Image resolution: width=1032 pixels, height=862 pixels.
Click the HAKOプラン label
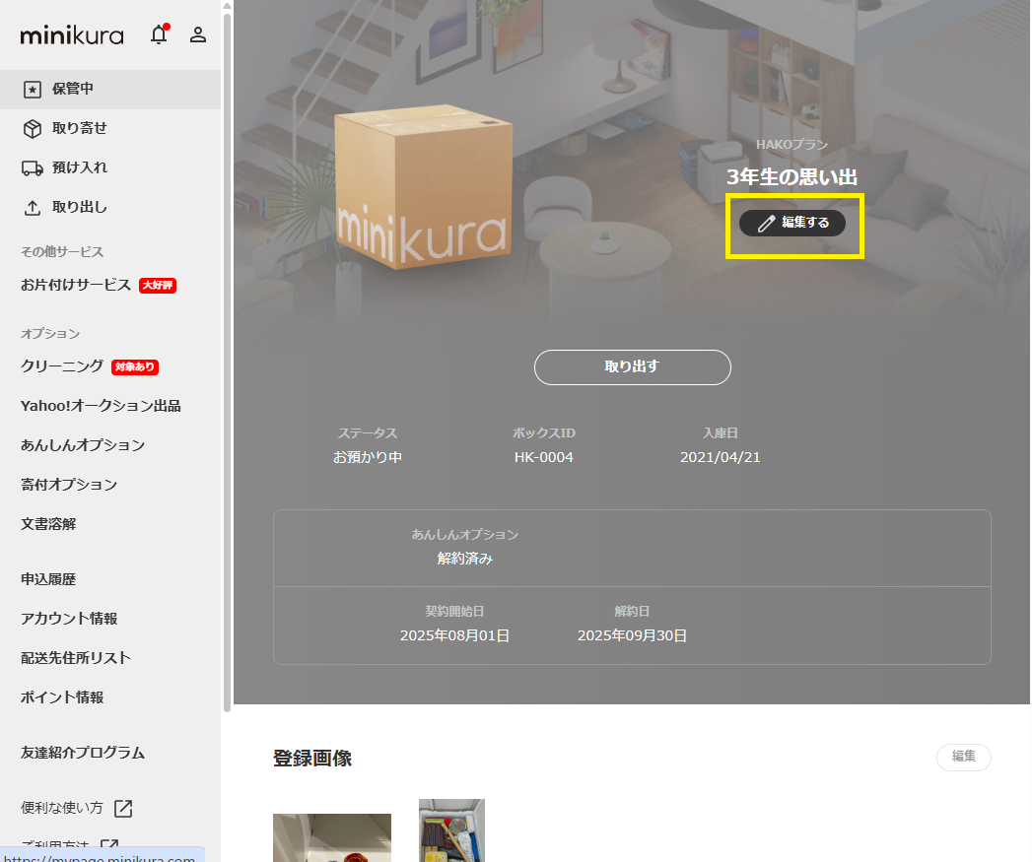791,145
